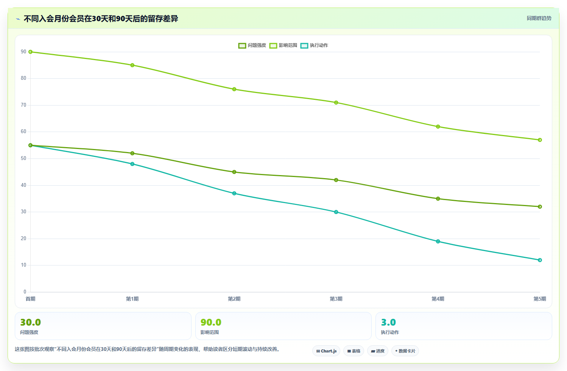Select 影响范围 data point at 第2期 (76)
Screen dimensions: 567x371
(x=234, y=89)
